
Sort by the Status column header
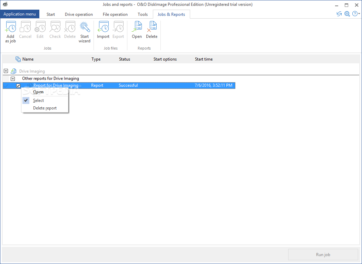(x=125, y=59)
